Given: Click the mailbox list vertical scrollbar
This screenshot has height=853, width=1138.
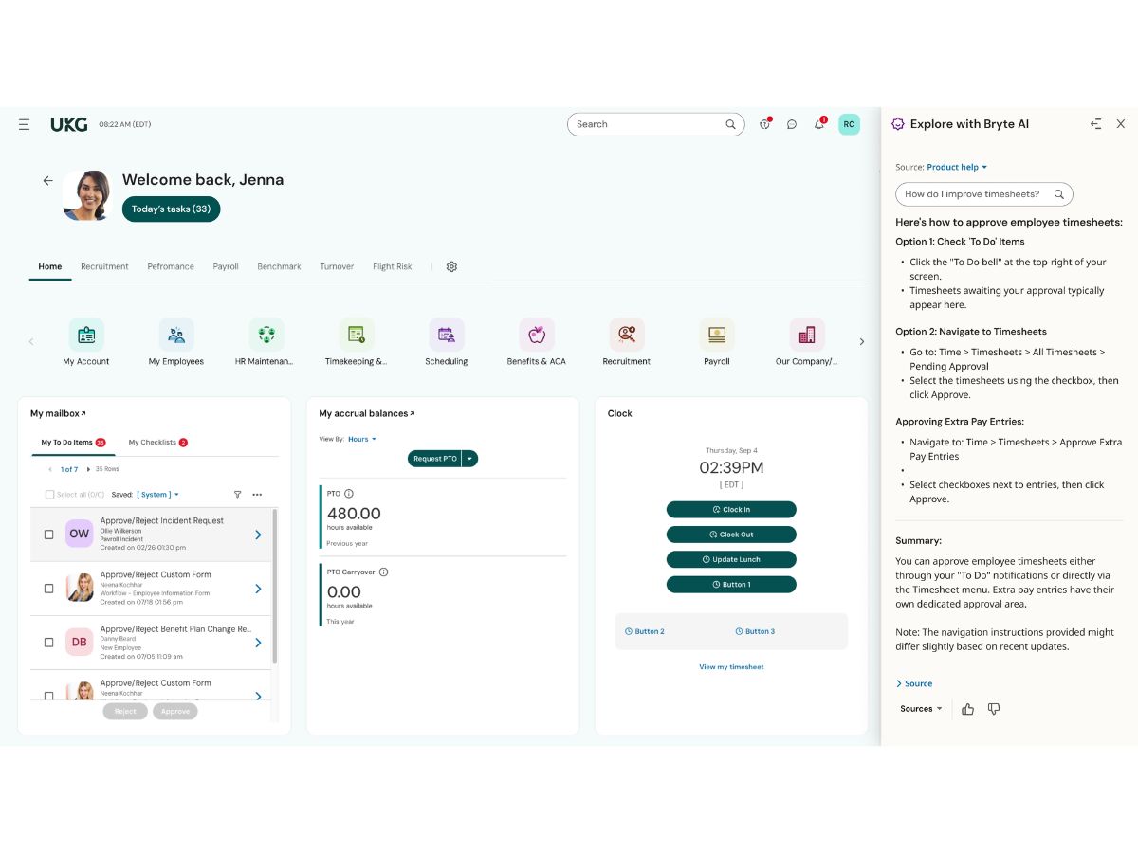Looking at the screenshot, I should tap(275, 586).
